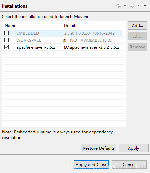Check the EMBEDDED installation checkbox
This screenshot has height=173, width=150.
6,33
